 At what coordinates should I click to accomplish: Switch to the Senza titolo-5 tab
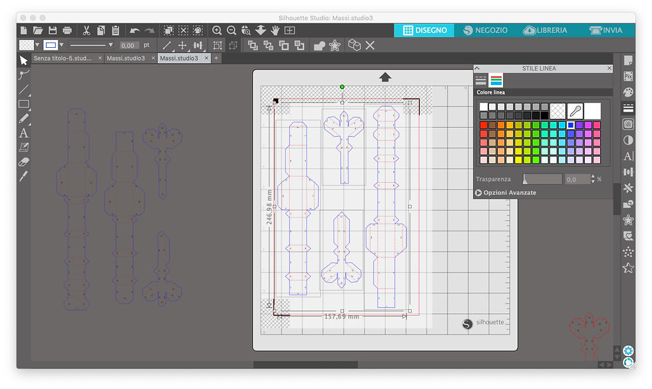tap(63, 59)
